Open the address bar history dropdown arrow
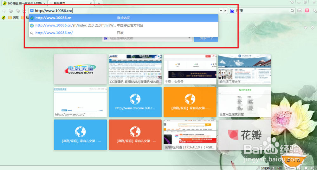317x170 pixels. 221,11
